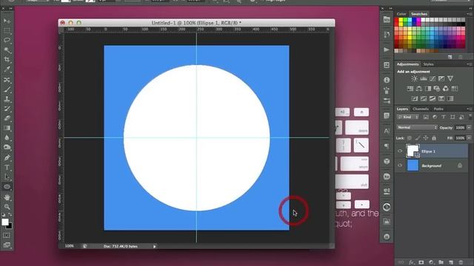Viewport: 474px width, 266px height.
Task: Add an Exposure adjustment
Action: point(441,78)
